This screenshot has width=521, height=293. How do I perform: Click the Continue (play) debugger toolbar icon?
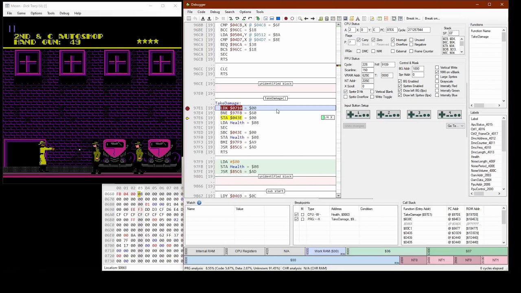217,18
